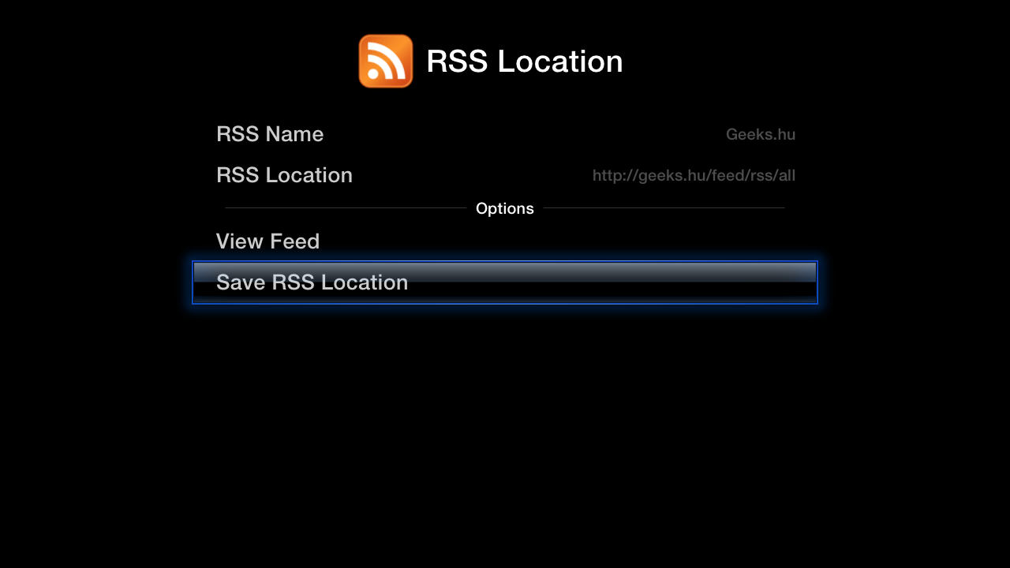Activate the highlighted Save RSS Location item

pyautogui.click(x=312, y=282)
